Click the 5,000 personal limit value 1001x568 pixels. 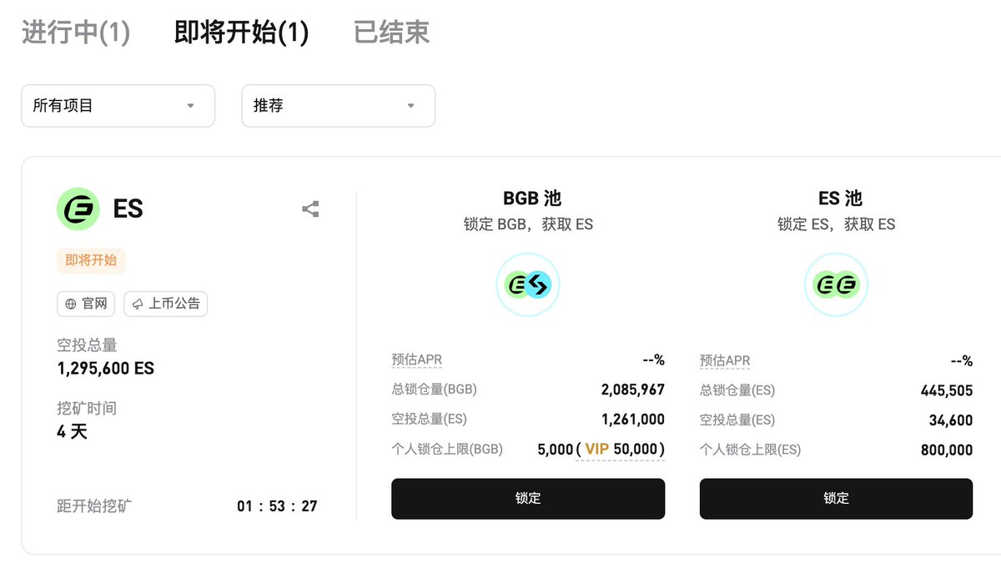tap(555, 450)
